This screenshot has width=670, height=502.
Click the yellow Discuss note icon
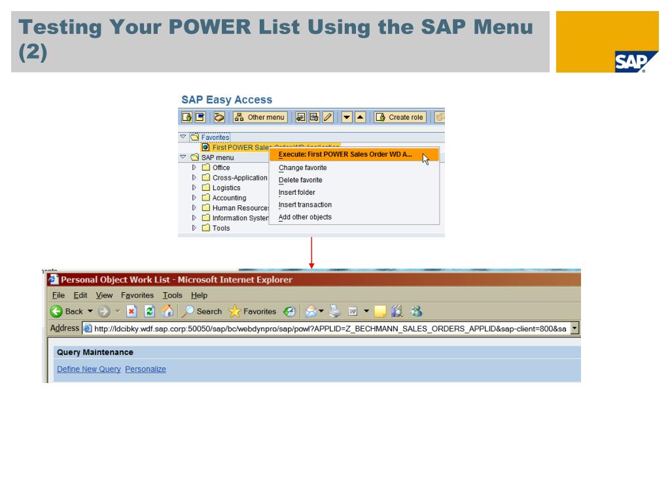coord(380,312)
